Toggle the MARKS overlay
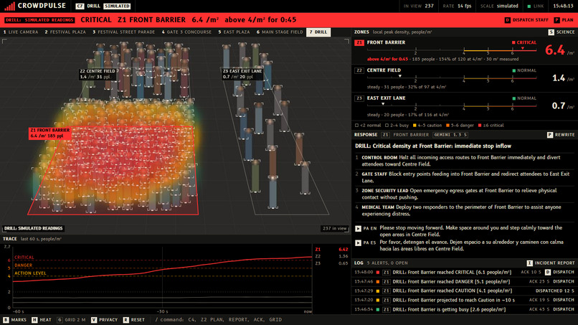This screenshot has height=325, width=578. click(x=15, y=320)
